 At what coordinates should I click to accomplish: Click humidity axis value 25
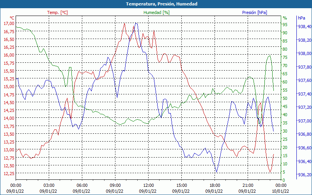(x=285, y=139)
